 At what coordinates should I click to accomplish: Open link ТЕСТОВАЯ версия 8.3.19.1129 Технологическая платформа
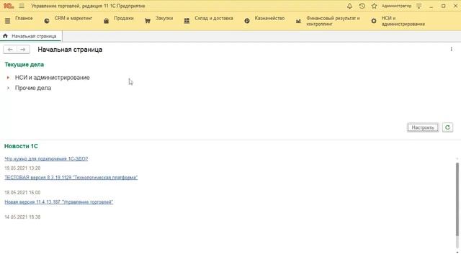coord(71,178)
